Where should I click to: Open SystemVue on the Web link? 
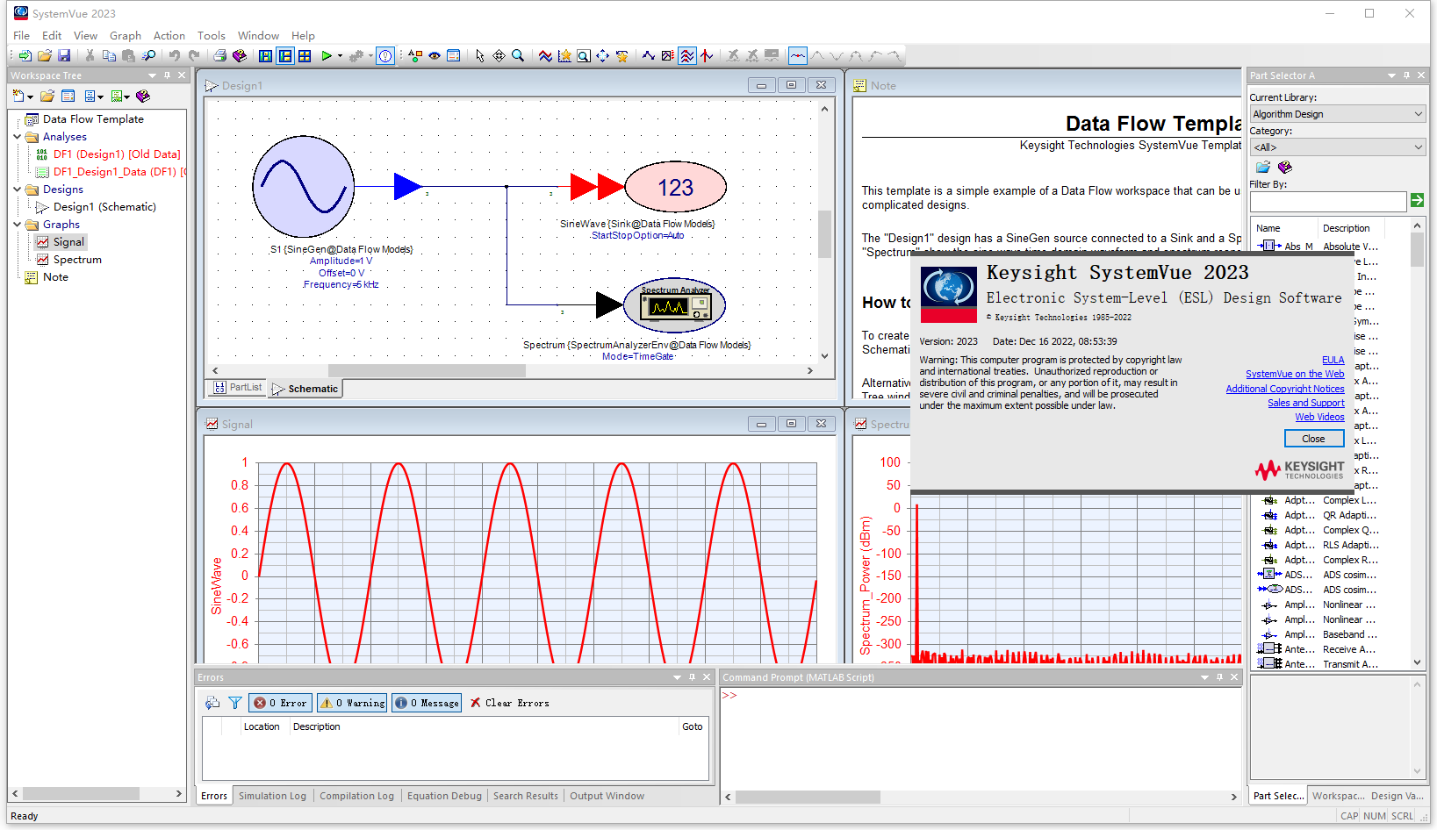coord(1295,374)
